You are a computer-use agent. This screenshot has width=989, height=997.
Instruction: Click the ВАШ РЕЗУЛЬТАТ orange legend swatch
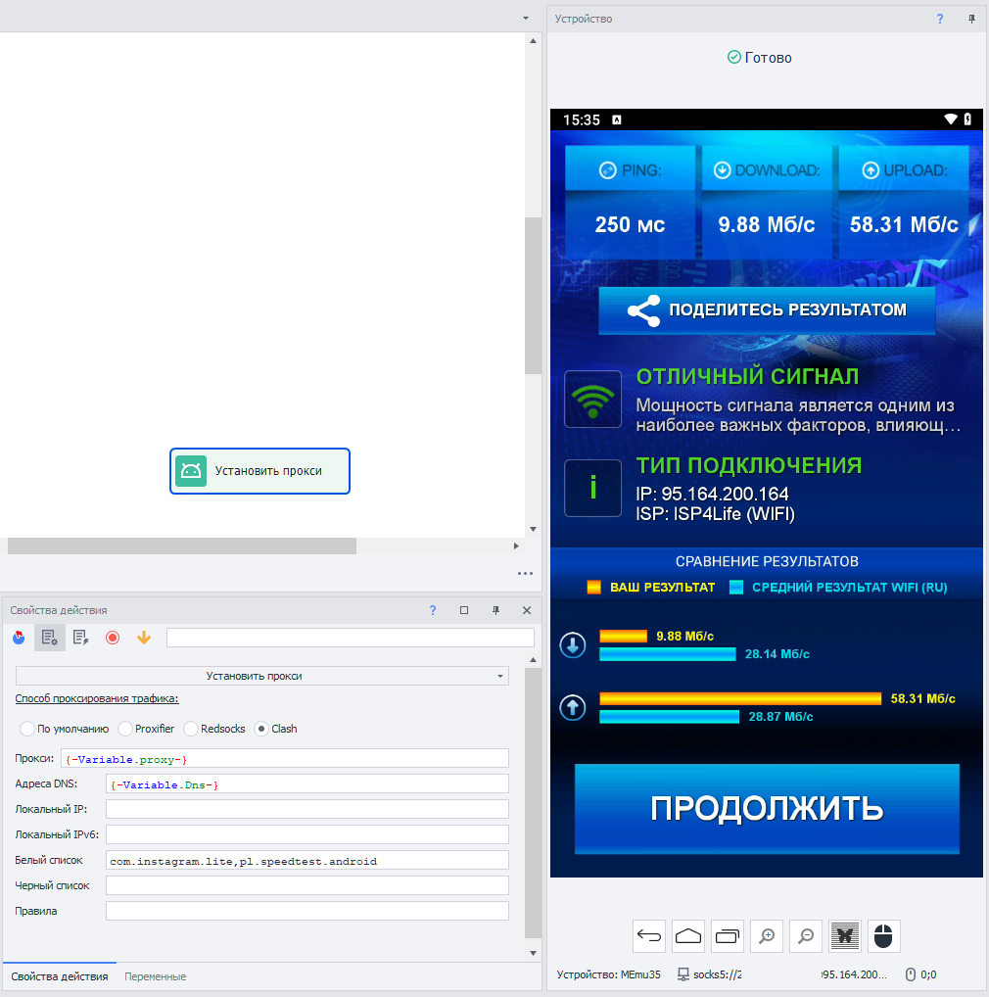click(593, 587)
